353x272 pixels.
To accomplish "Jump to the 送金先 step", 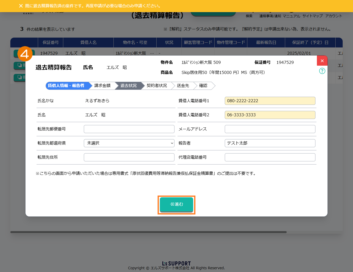I will (183, 86).
